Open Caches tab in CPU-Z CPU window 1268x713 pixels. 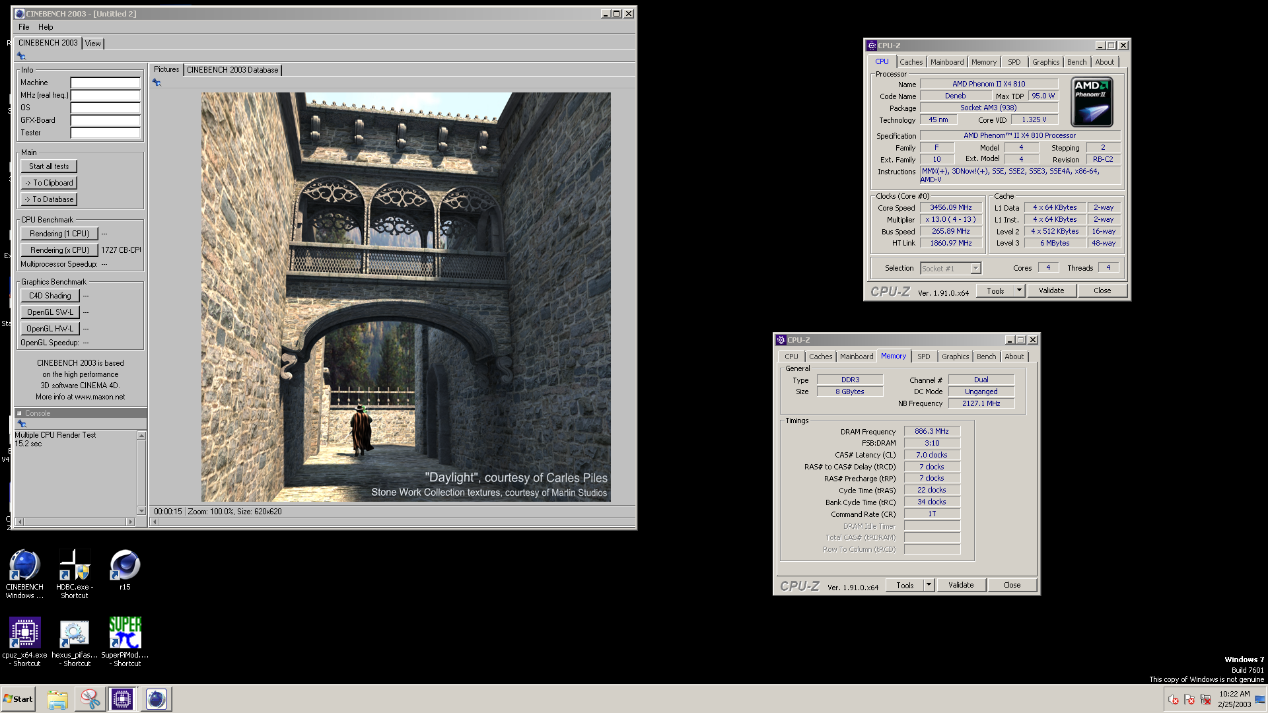point(911,62)
